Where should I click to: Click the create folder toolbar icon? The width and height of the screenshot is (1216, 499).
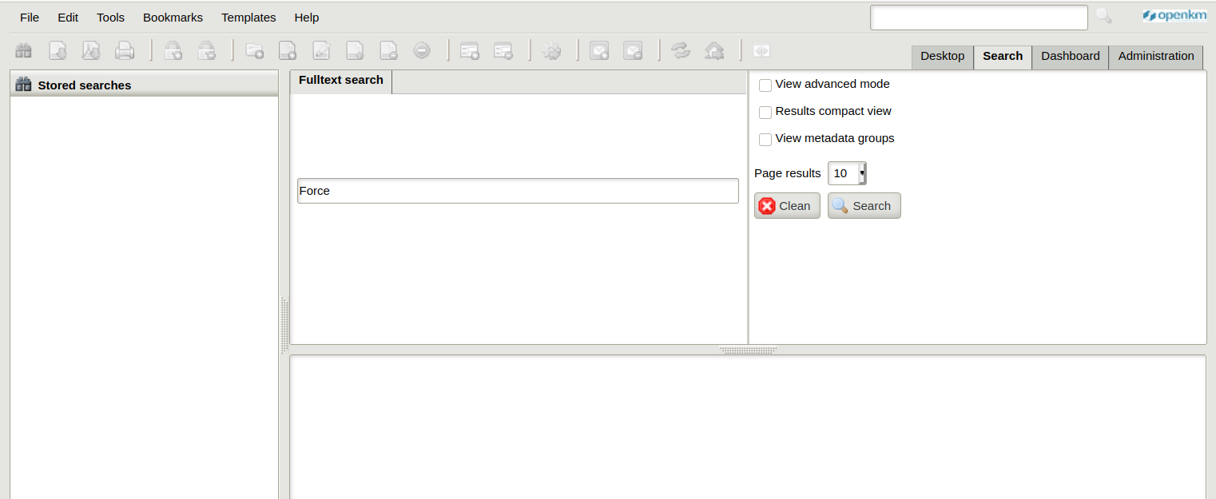click(x=255, y=51)
